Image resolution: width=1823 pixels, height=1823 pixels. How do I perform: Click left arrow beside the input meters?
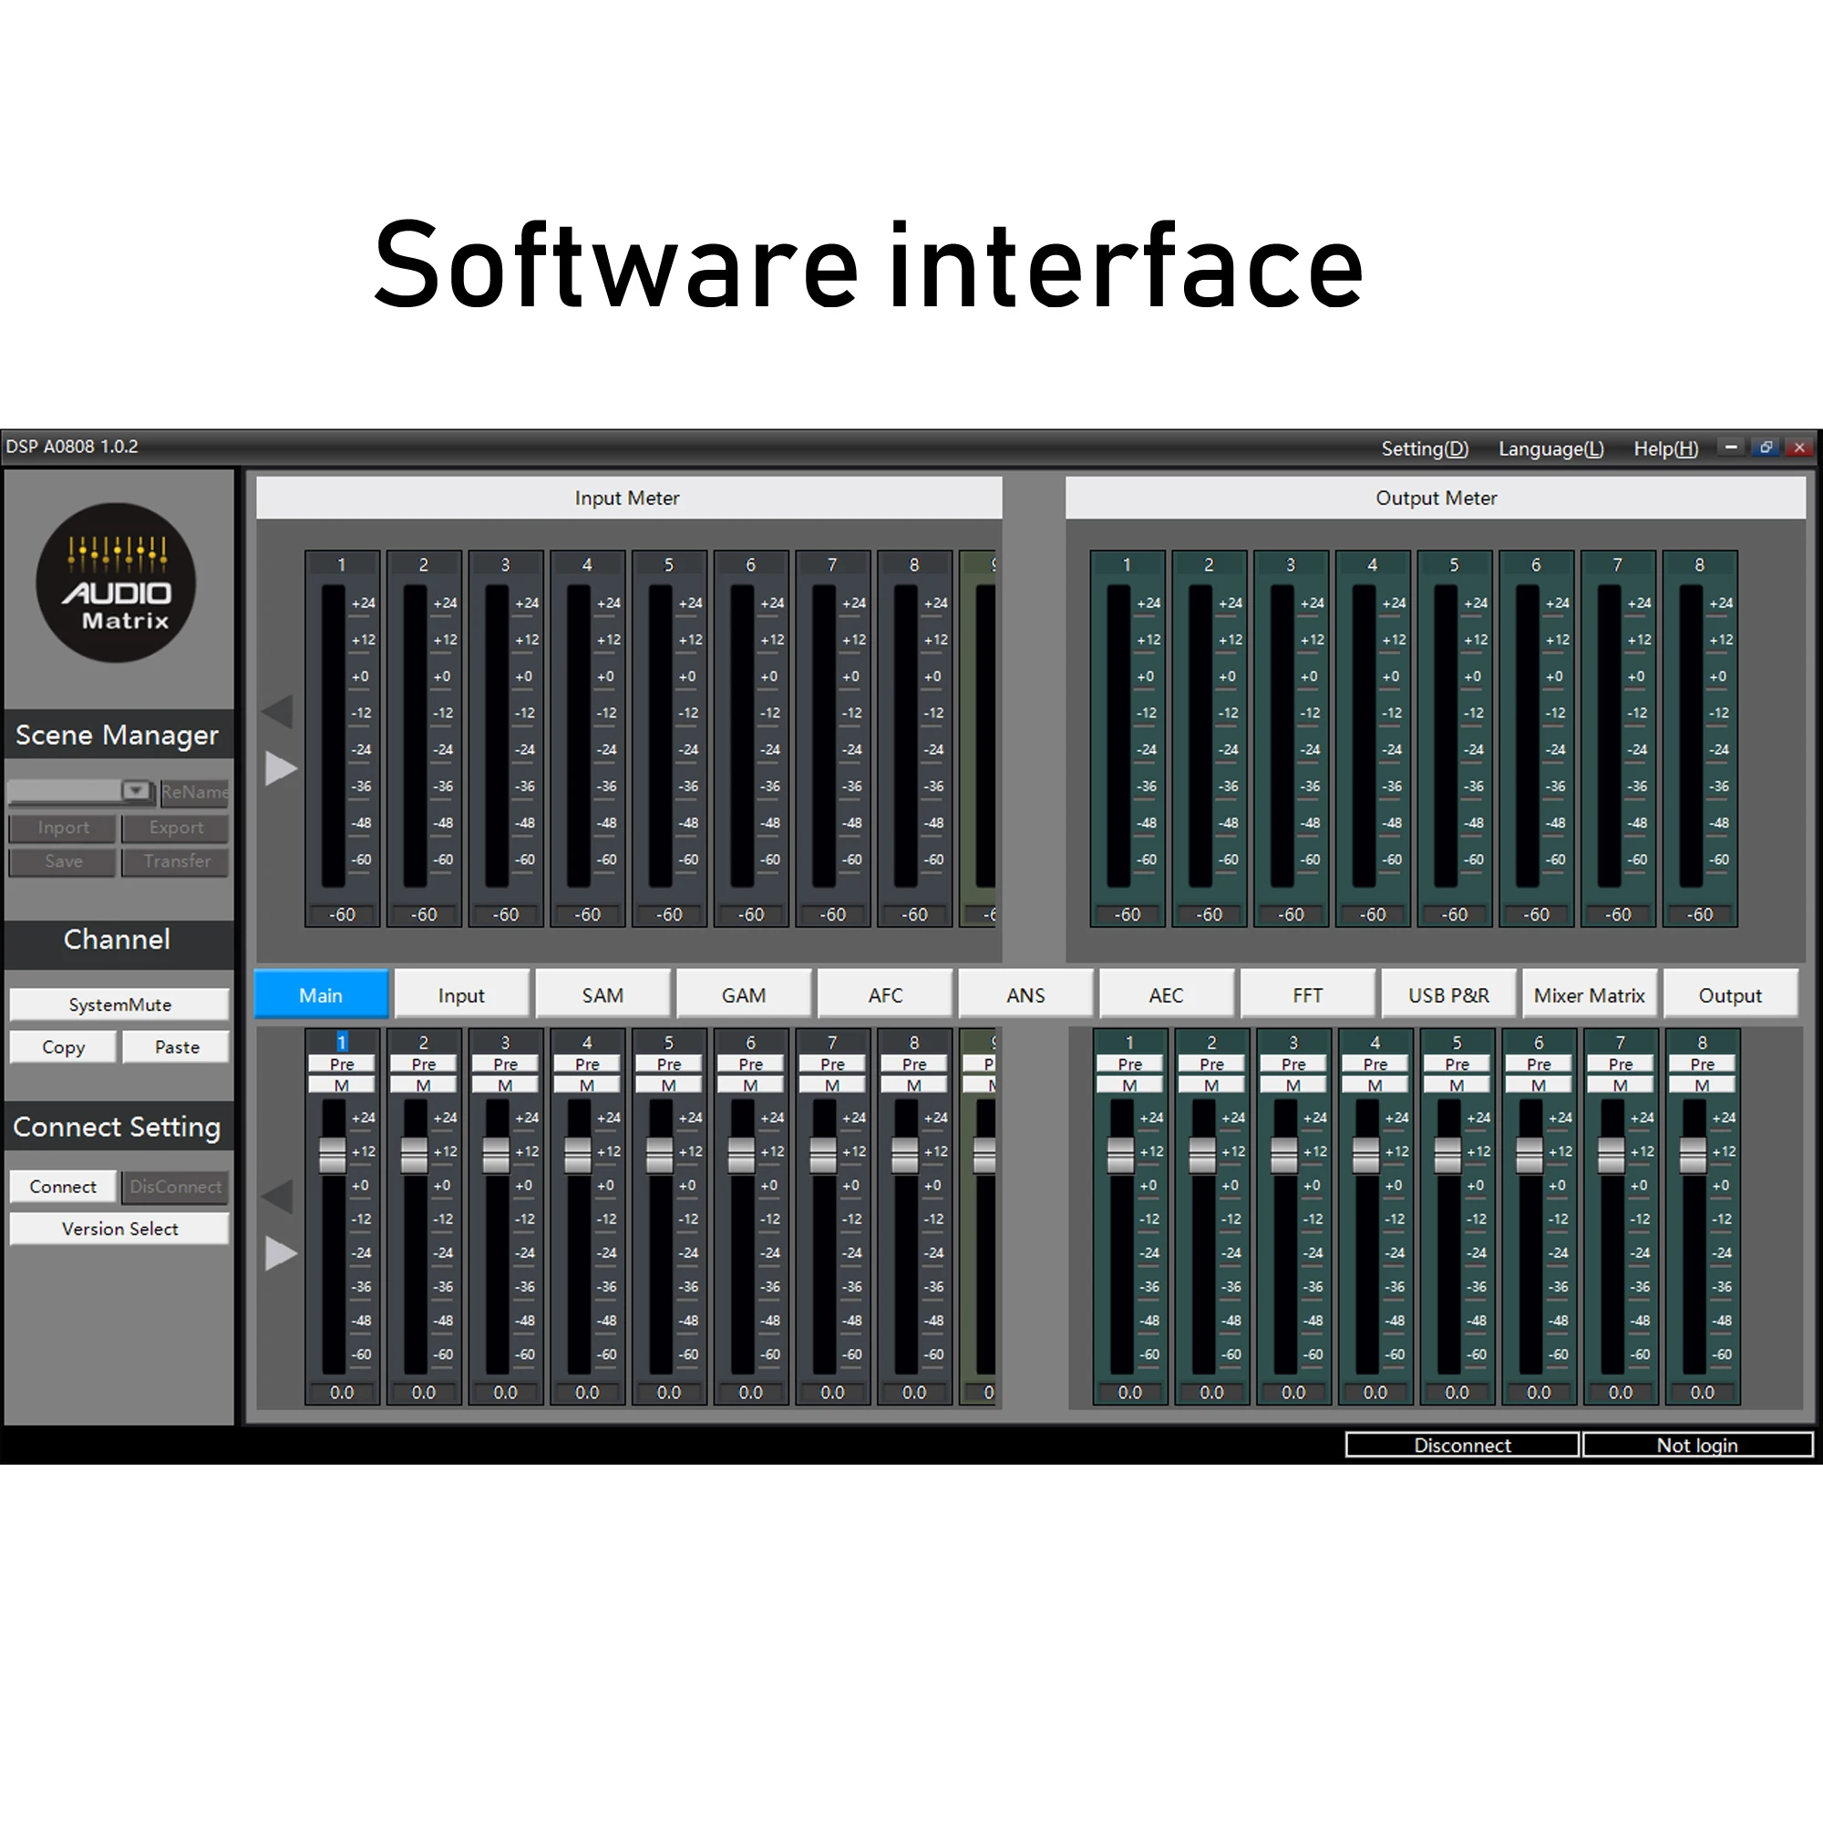pyautogui.click(x=278, y=712)
